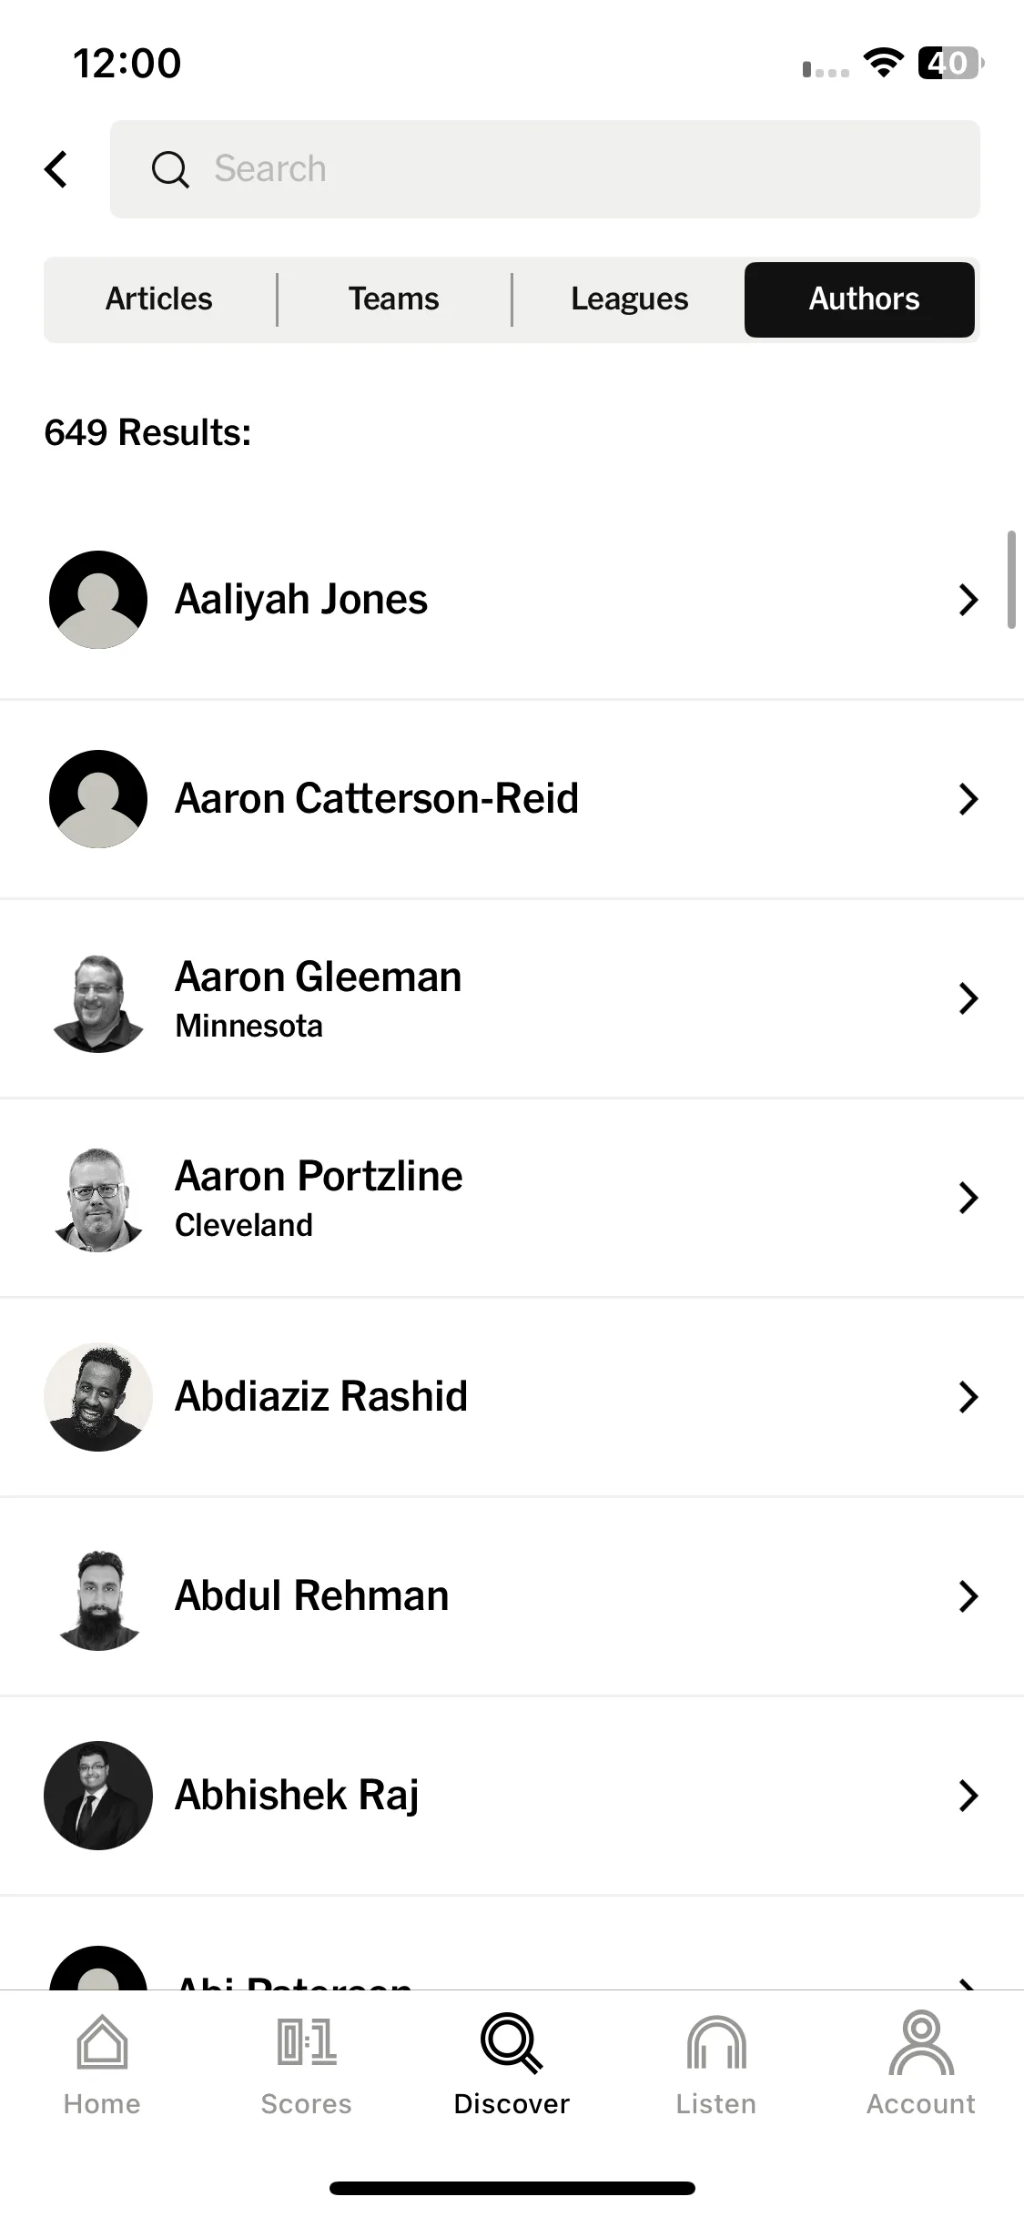1024x2217 pixels.
Task: Switch to the Articles tab
Action: (x=159, y=299)
